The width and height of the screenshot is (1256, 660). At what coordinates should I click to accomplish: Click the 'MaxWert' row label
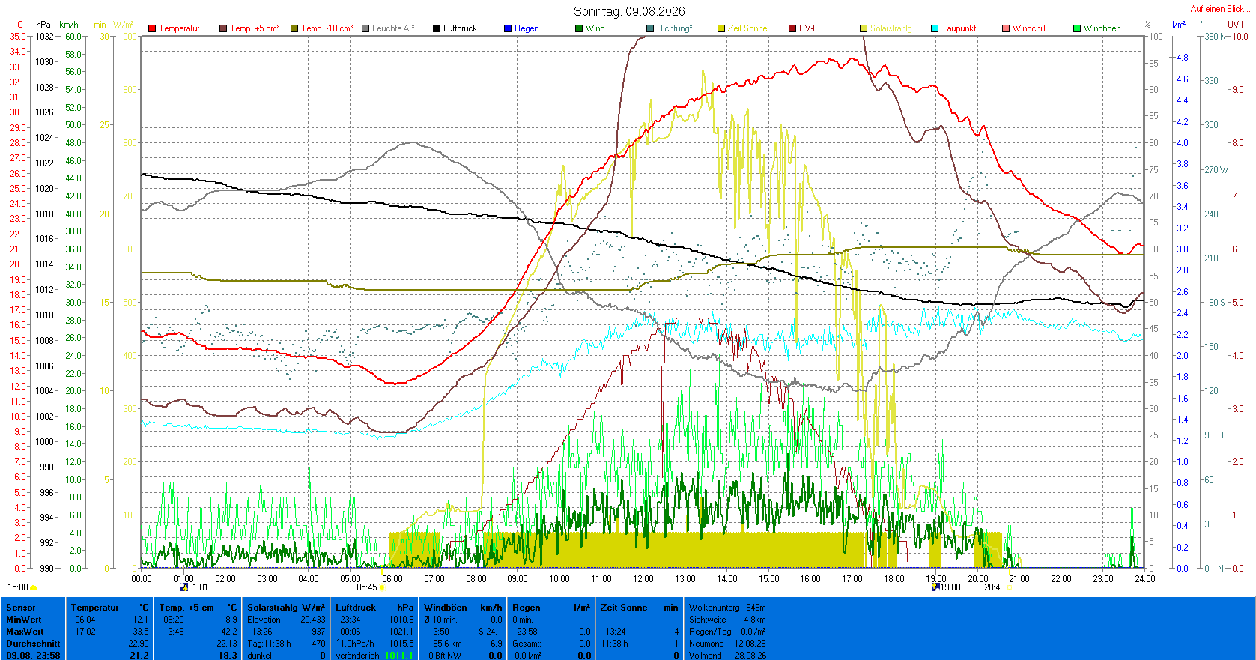pyautogui.click(x=25, y=632)
